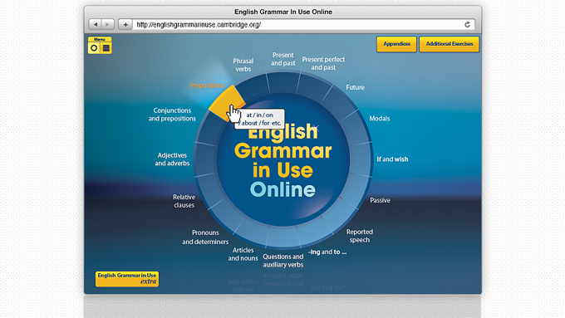Go back with the browser back arrow
This screenshot has height=318, width=565.
(95, 24)
